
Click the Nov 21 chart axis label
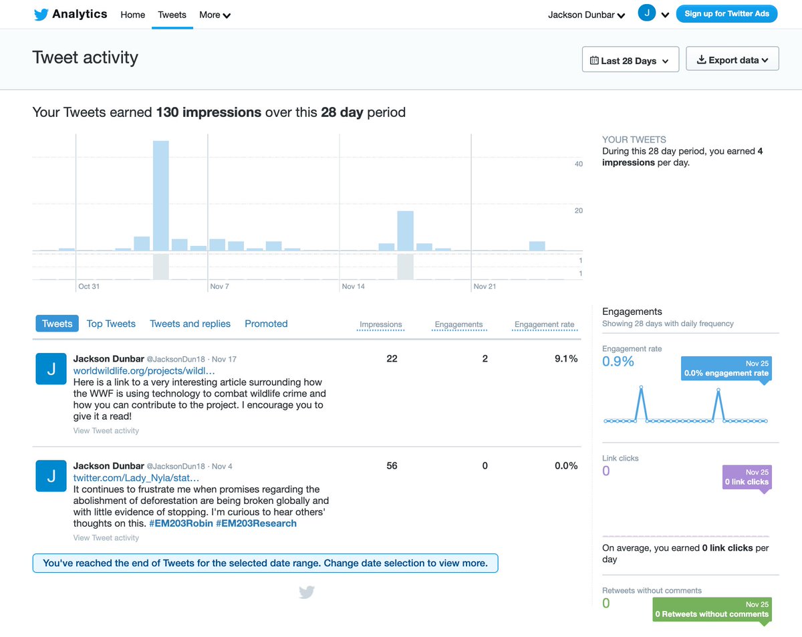[485, 286]
